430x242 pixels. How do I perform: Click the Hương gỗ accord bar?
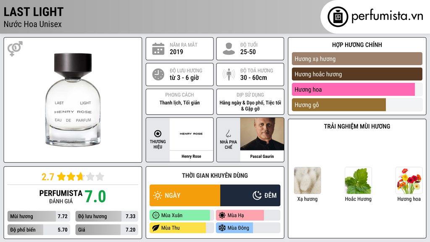click(x=357, y=105)
